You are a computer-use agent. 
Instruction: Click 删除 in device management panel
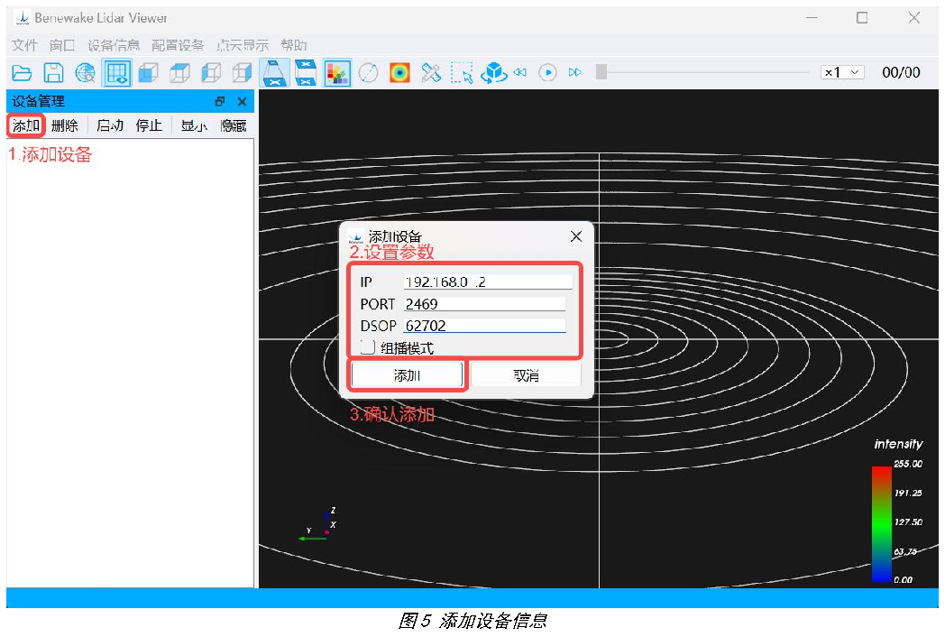tap(65, 125)
